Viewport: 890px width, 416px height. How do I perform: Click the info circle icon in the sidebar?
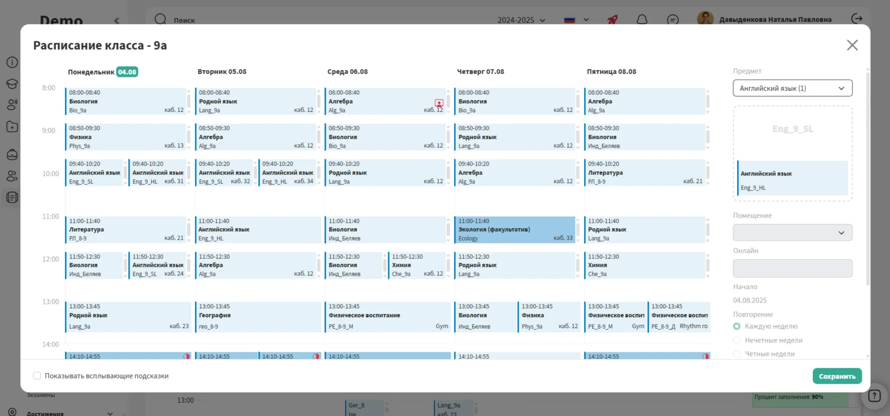(x=12, y=62)
